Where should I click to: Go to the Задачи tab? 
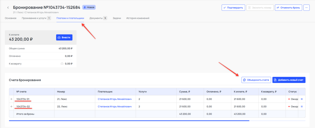click(x=117, y=18)
